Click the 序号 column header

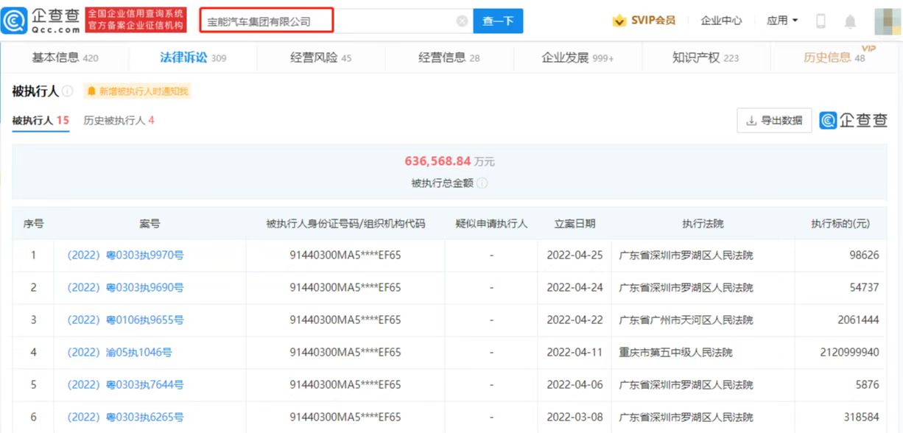(x=33, y=224)
